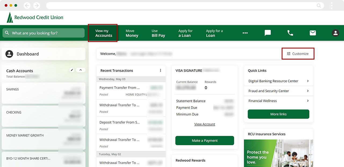Screen dimensions: 344x167
Task: Click browser forward arrow
Action: pos(37,5)
